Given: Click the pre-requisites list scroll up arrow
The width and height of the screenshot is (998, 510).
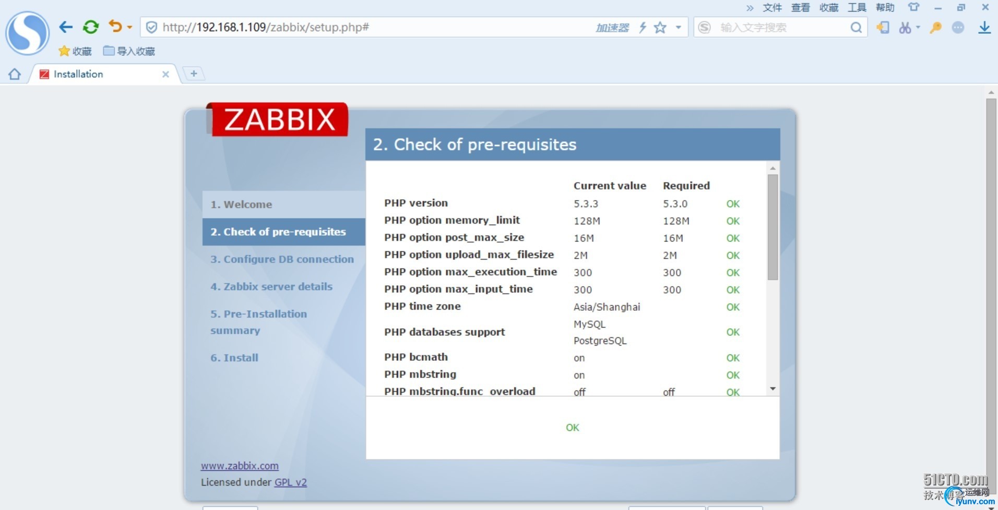Looking at the screenshot, I should [x=773, y=168].
